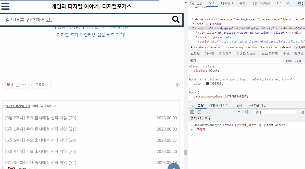Open the top JavaScript context dropdown
This screenshot has height=169, width=305.
pos(223,112)
